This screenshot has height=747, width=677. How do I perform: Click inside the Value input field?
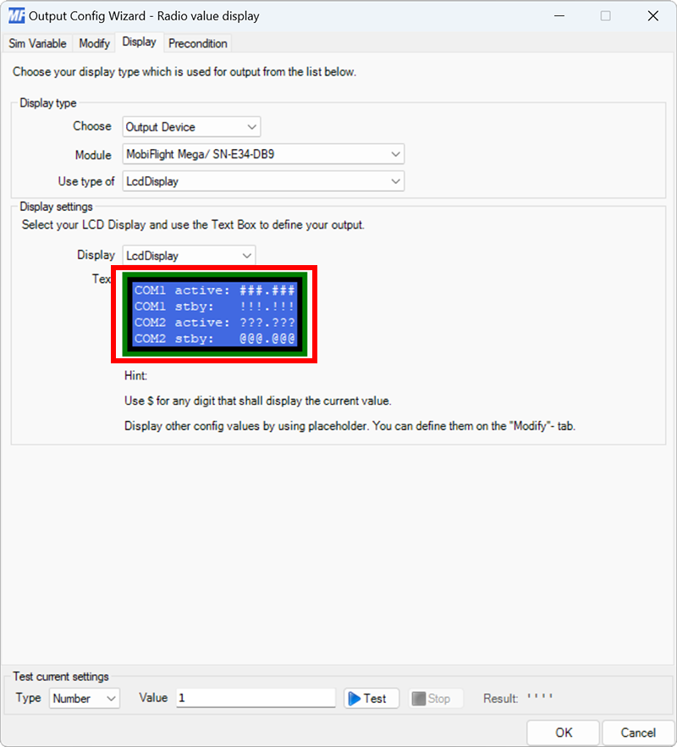point(254,697)
